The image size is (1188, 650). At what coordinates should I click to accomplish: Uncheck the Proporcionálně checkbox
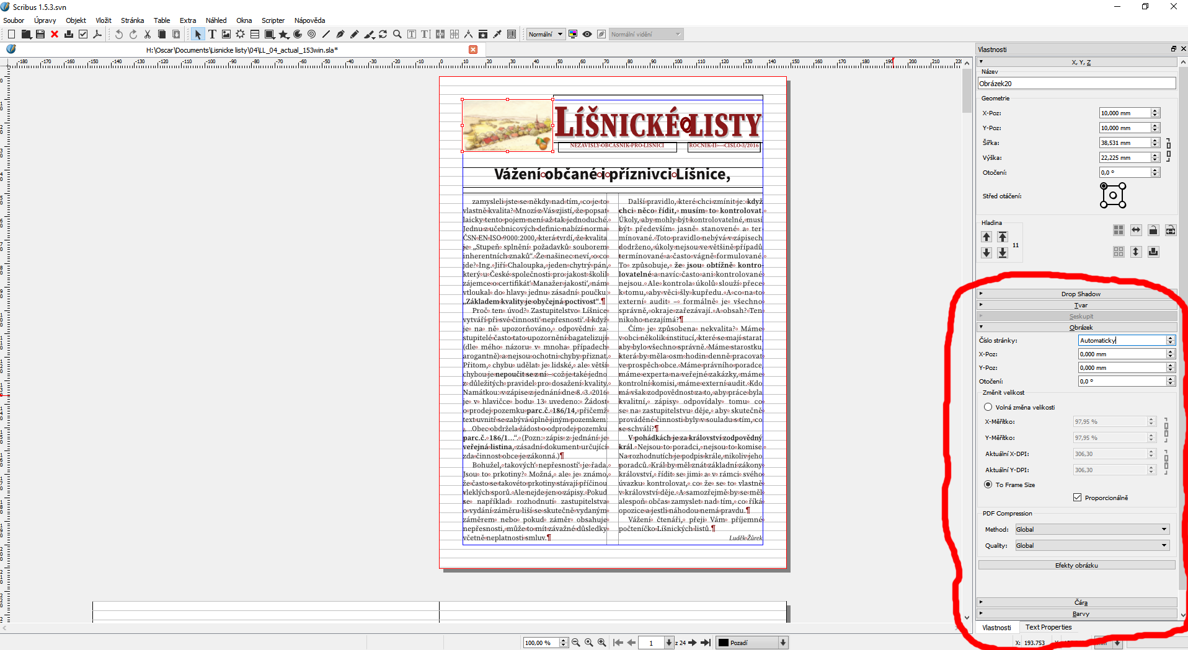pyautogui.click(x=1078, y=498)
